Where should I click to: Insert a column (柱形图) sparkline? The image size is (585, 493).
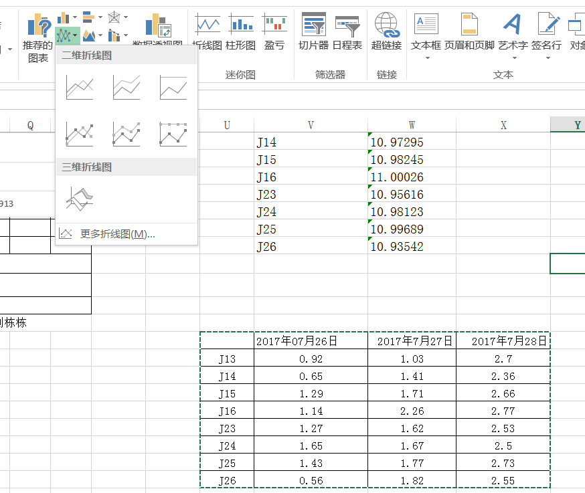click(240, 32)
